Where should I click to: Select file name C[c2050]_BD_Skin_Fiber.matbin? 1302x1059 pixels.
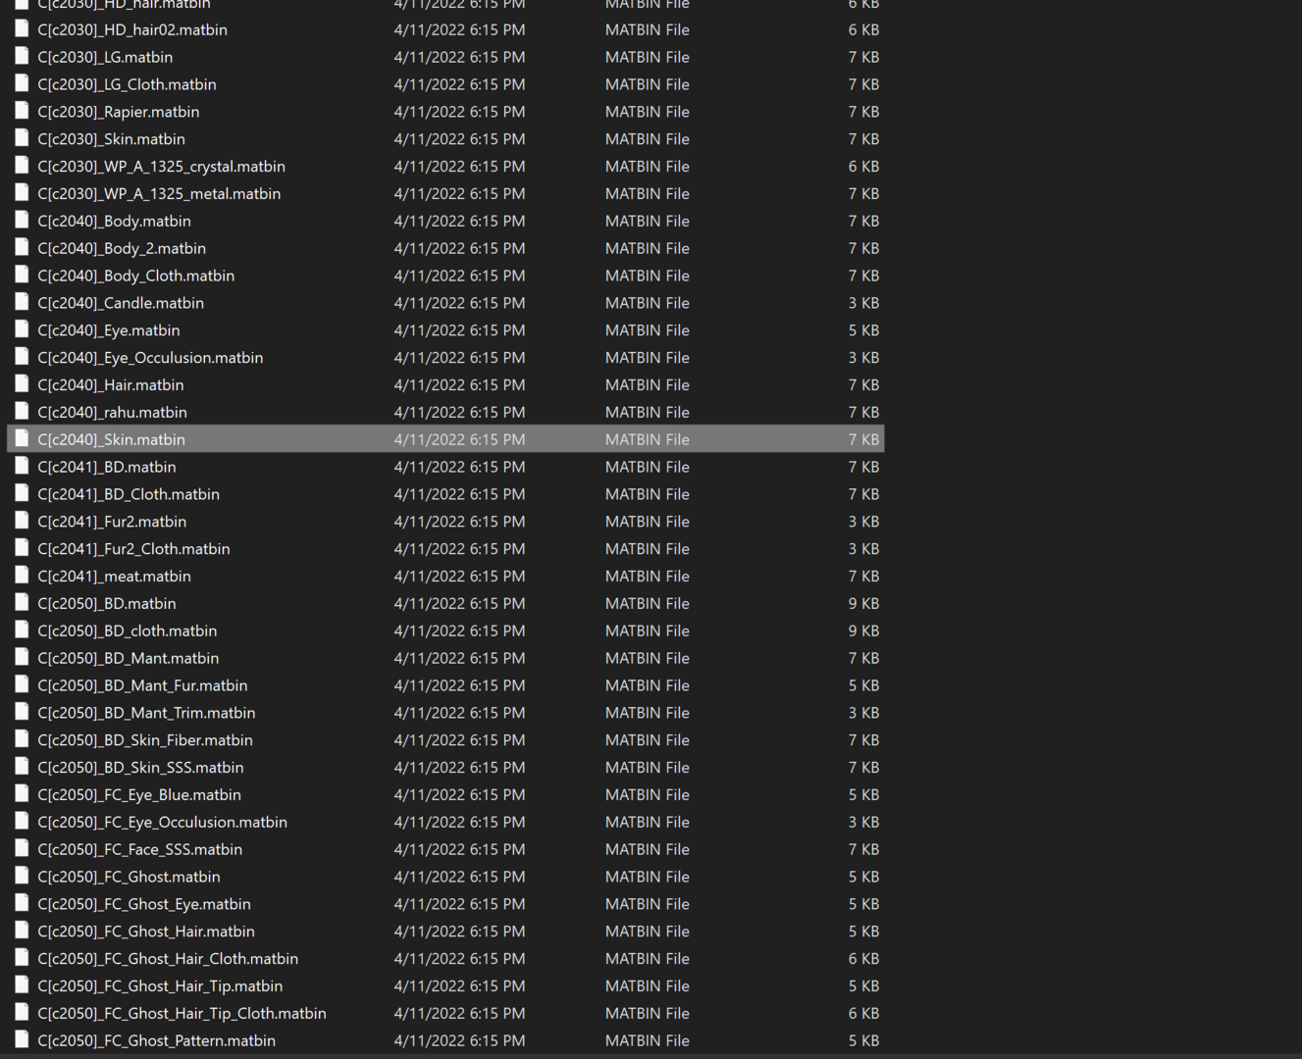click(145, 740)
